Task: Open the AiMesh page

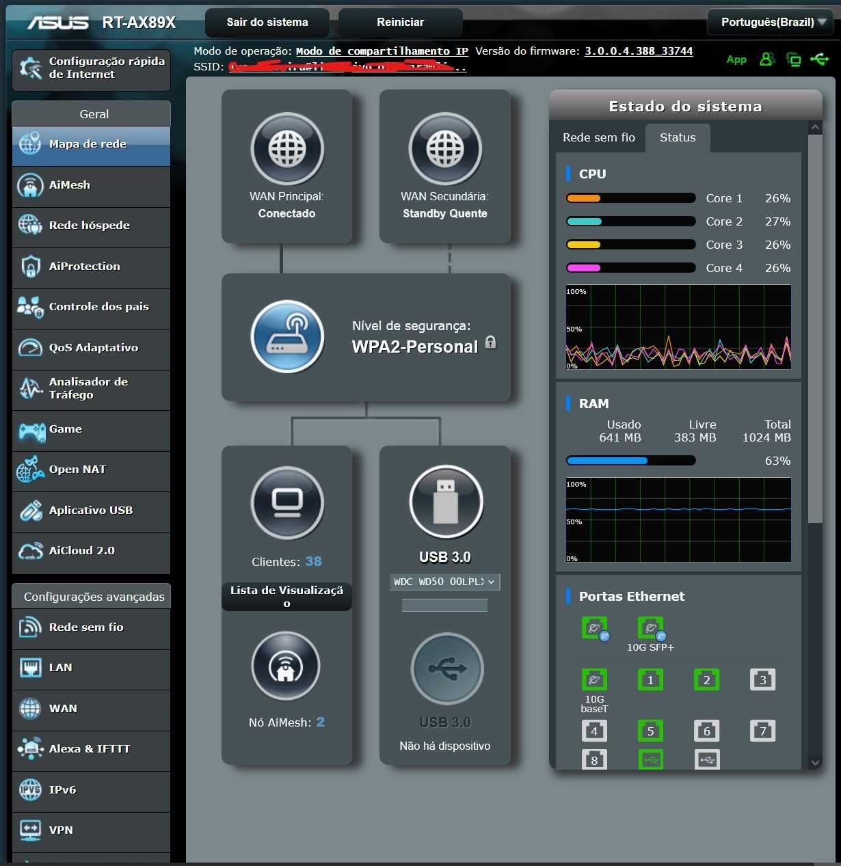Action: (91, 186)
